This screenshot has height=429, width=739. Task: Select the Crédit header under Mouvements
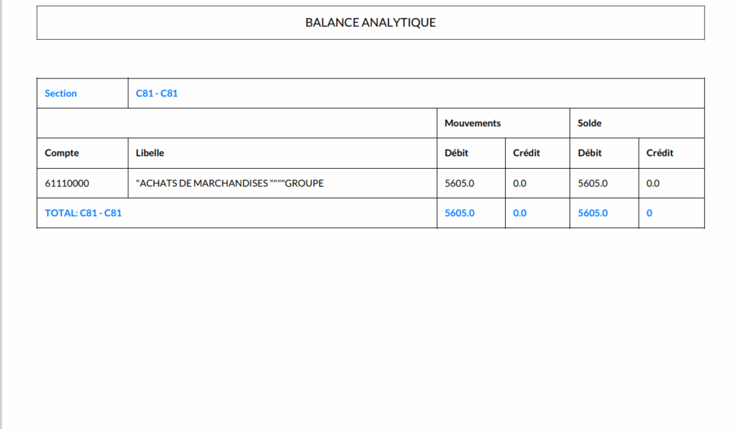526,153
